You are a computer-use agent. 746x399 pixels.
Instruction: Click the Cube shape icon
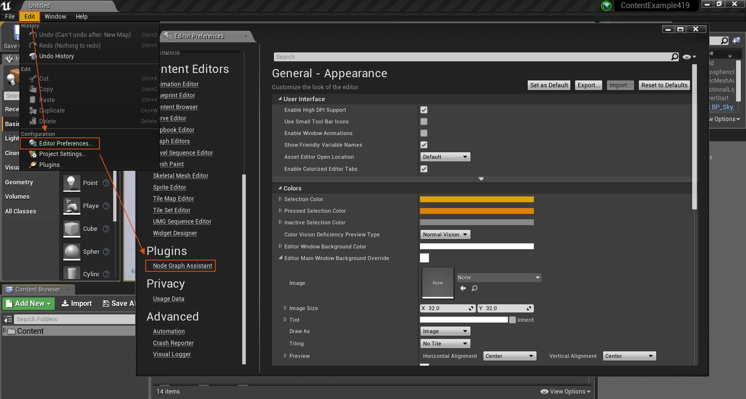pyautogui.click(x=71, y=229)
